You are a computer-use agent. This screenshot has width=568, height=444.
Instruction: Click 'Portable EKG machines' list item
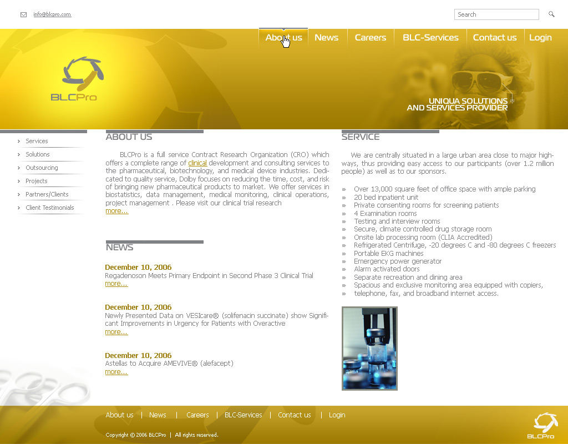pos(389,253)
